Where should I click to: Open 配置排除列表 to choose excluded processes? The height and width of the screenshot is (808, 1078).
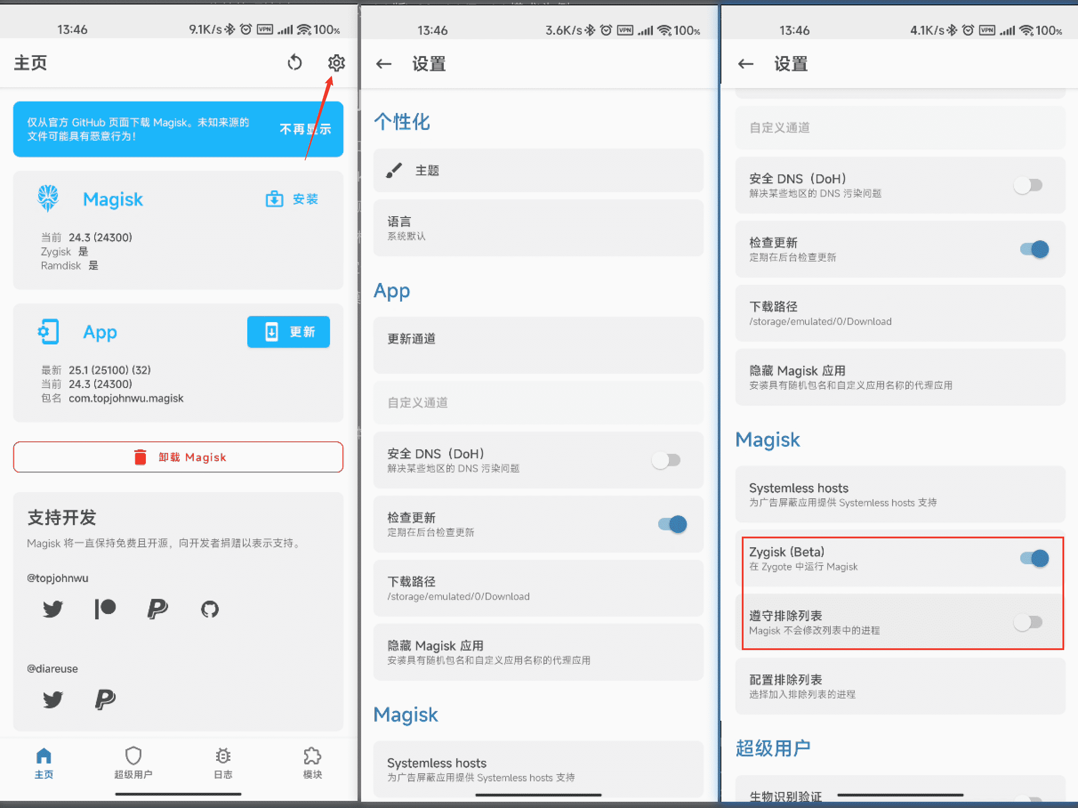900,686
